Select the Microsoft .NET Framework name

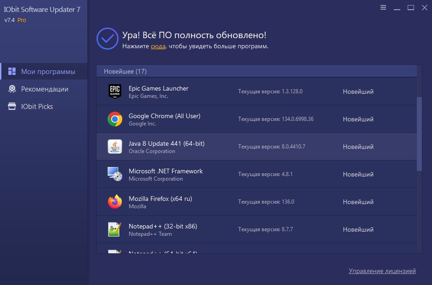coord(165,171)
